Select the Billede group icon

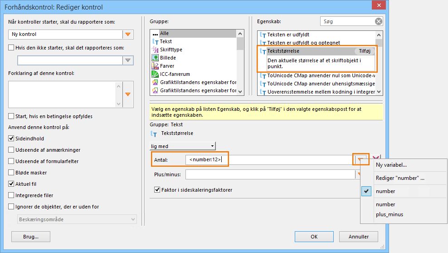[x=155, y=58]
